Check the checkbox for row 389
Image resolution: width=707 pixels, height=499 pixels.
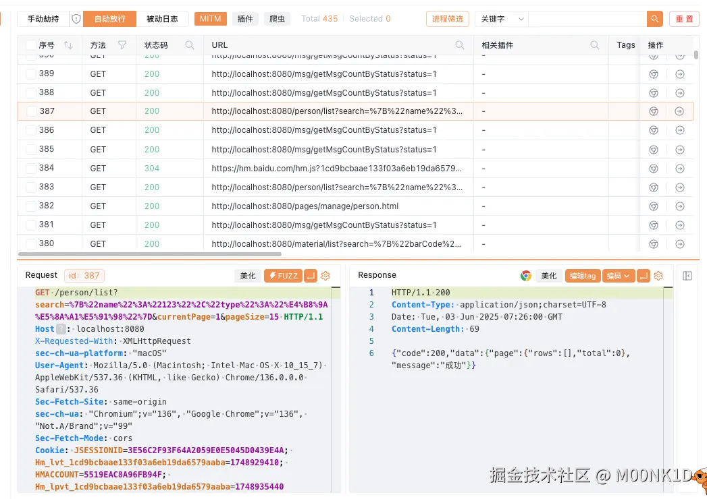(31, 74)
